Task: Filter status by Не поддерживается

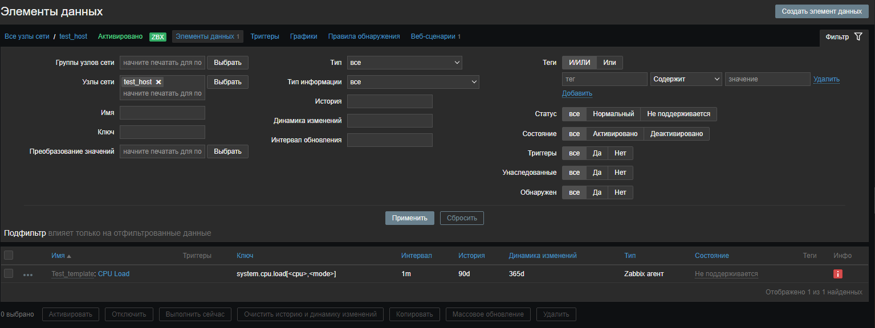Action: click(x=678, y=114)
